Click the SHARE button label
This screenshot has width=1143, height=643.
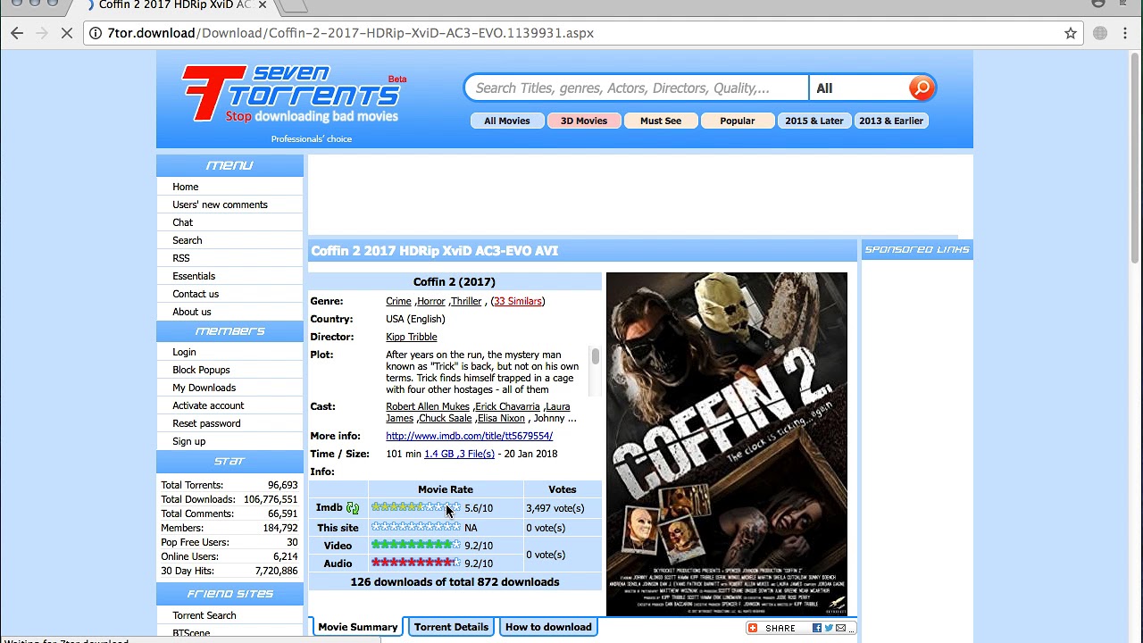point(780,628)
